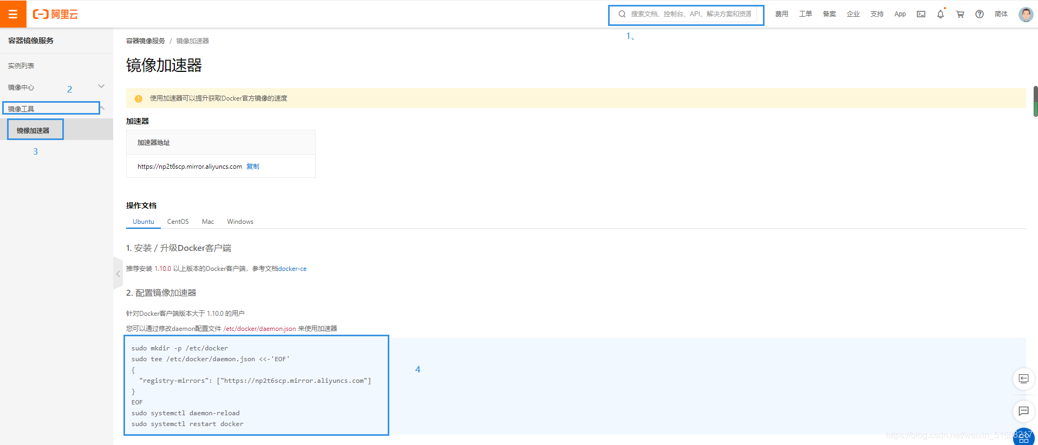Click 'sudo systemctl restart docker' line
The width and height of the screenshot is (1038, 445).
pos(187,424)
